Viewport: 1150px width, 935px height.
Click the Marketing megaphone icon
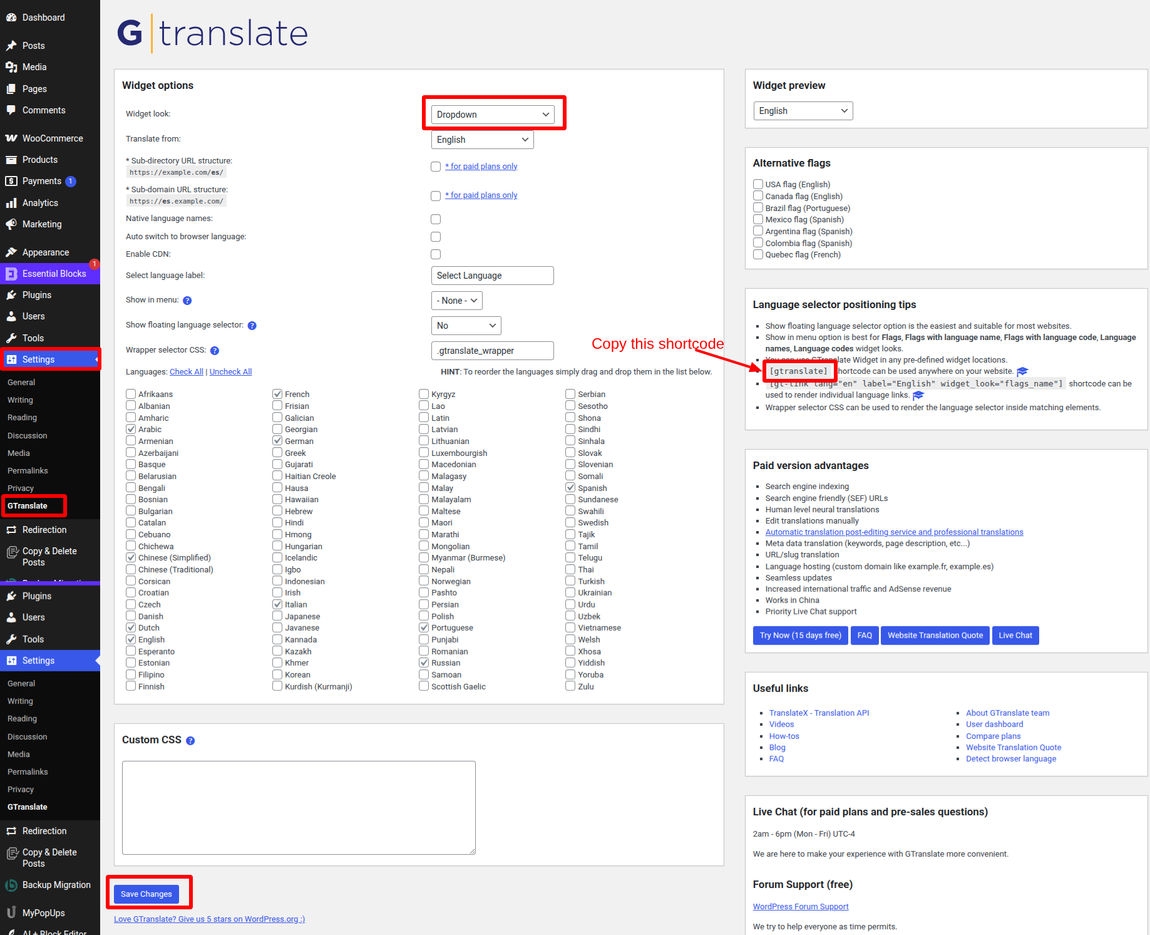11,224
